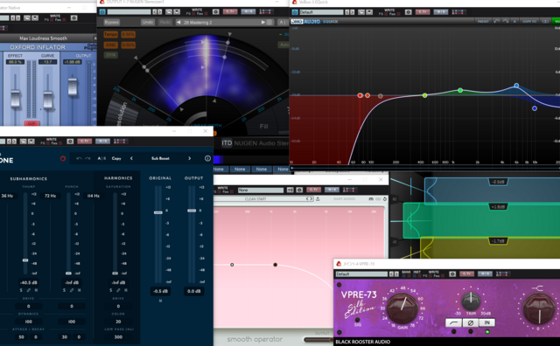Select the red low-cut node in EQuick graph
The image size is (560, 346).
coord(360,95)
